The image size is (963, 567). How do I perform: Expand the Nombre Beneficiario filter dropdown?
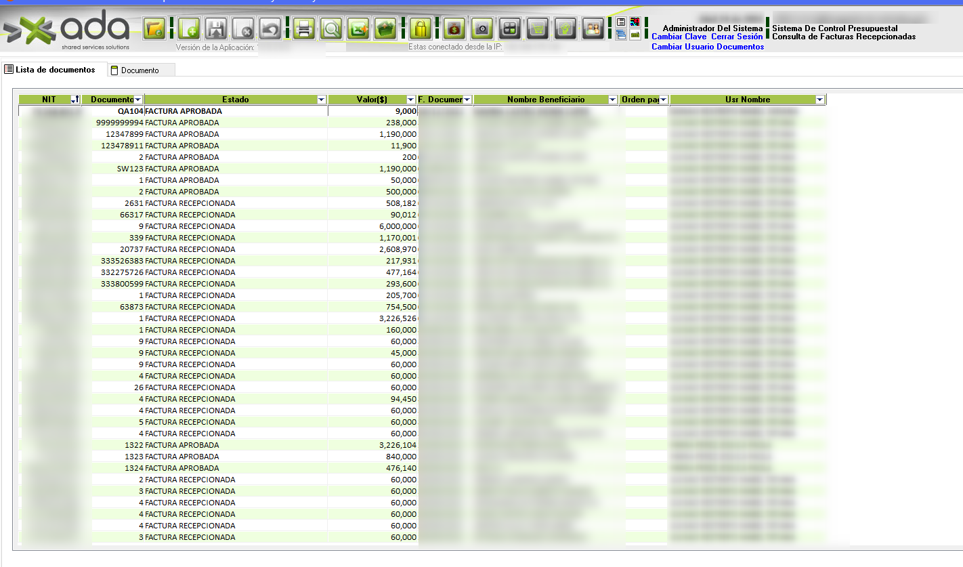coord(613,100)
